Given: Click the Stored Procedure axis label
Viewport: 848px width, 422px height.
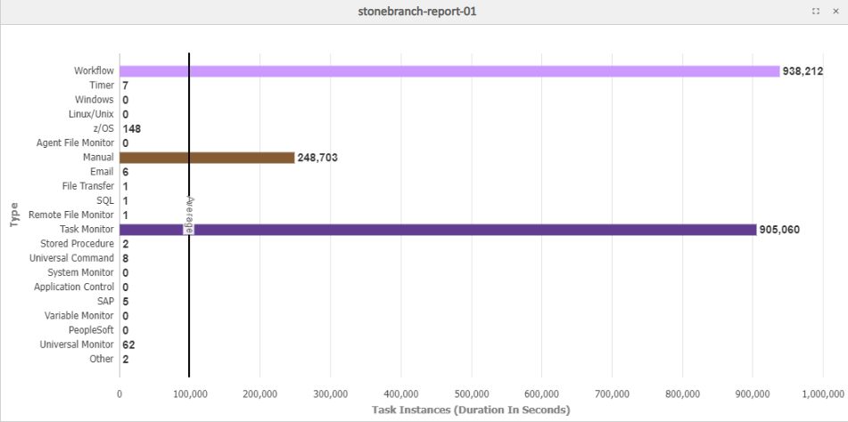Looking at the screenshot, I should (79, 243).
